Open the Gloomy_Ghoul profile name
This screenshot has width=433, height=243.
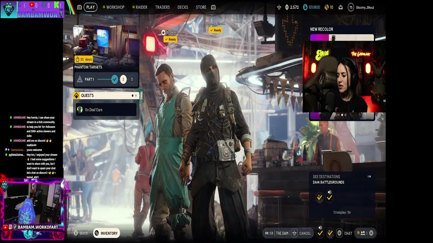point(365,7)
